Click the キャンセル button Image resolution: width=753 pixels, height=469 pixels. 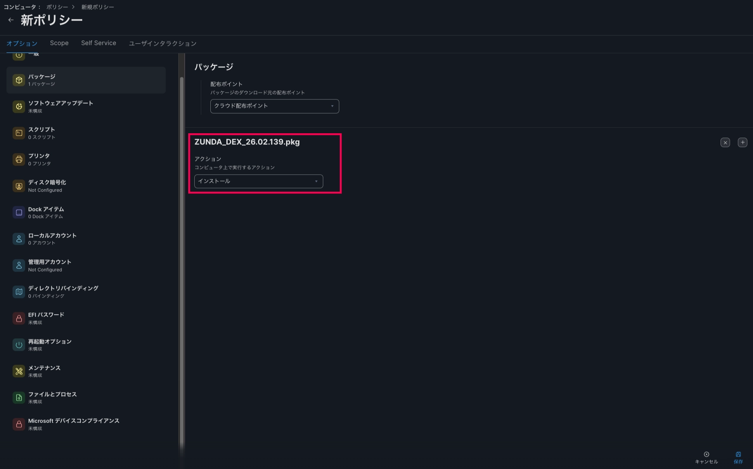click(x=706, y=458)
